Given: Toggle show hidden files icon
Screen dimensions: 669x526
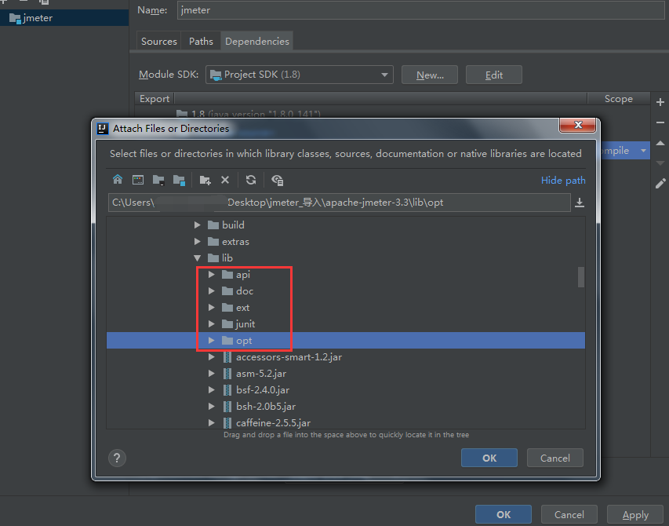Looking at the screenshot, I should (278, 180).
